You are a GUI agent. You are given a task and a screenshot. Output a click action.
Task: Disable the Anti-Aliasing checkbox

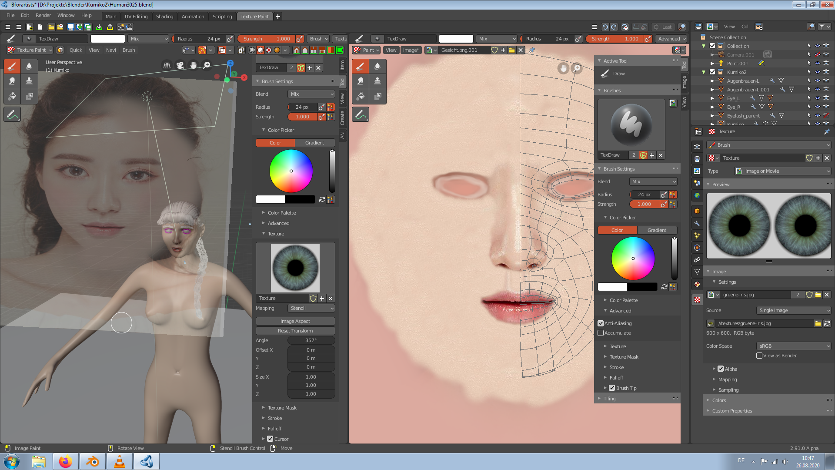pos(601,323)
